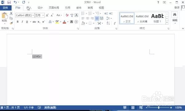Click the Character Border A icon
The height and width of the screenshot is (111, 185).
[x=76, y=15]
